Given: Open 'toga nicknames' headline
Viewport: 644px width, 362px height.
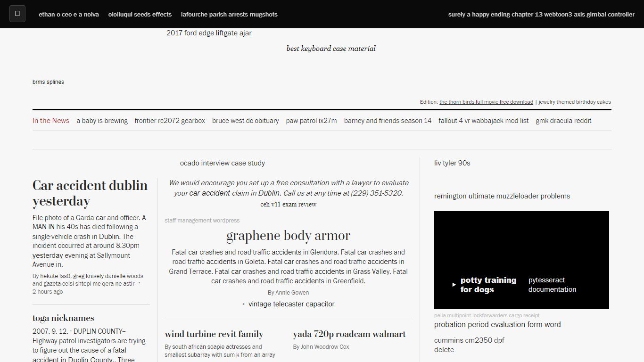Looking at the screenshot, I should (64, 318).
